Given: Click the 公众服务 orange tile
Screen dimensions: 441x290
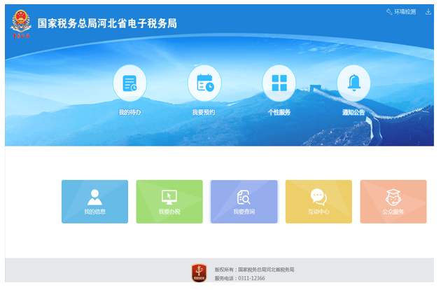Looking at the screenshot, I should click(x=393, y=202).
